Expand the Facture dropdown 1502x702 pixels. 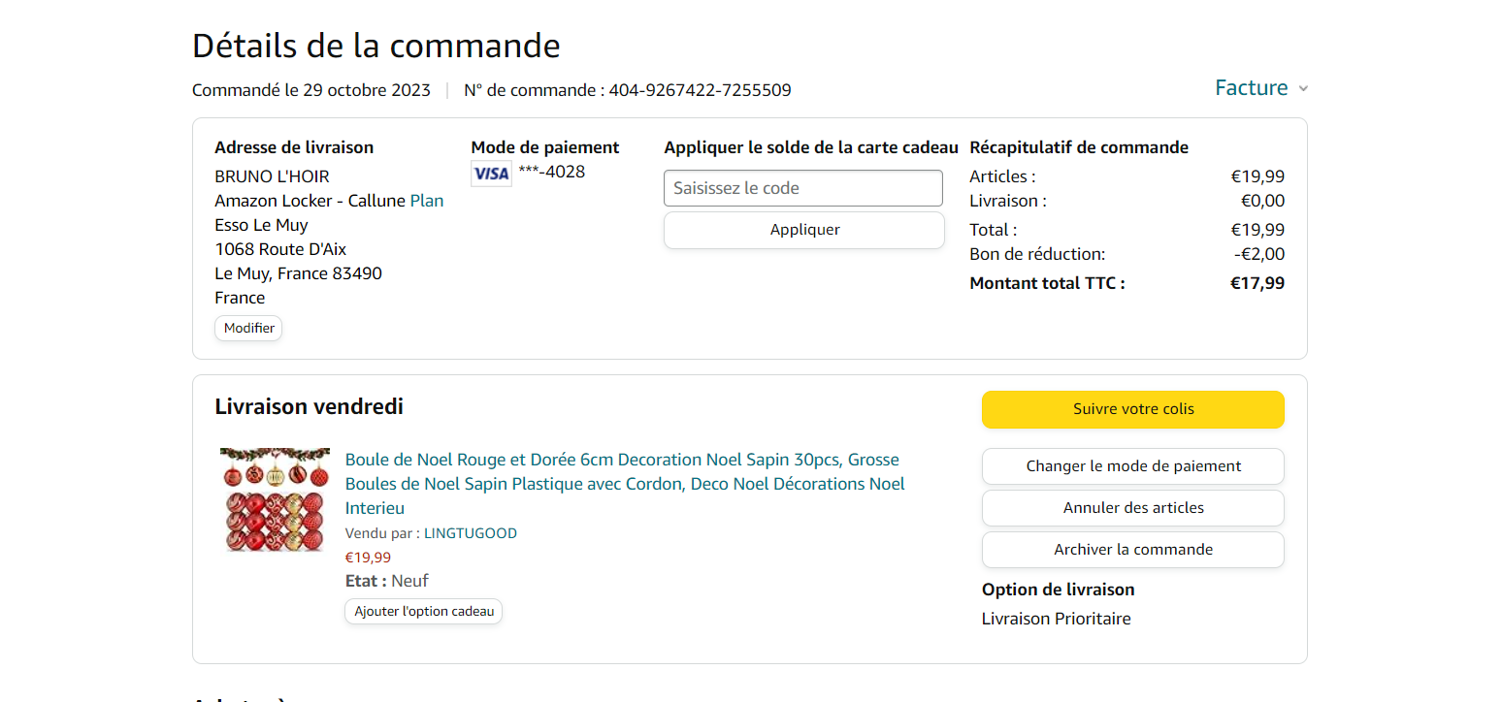tap(1260, 88)
